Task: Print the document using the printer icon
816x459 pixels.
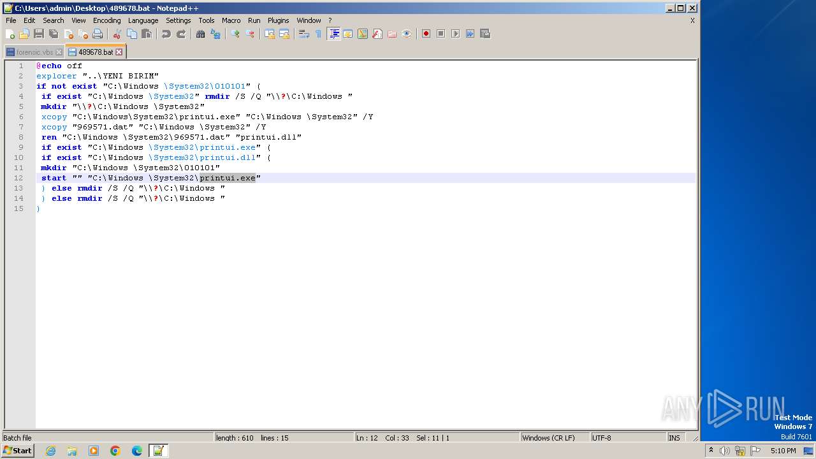Action: pyautogui.click(x=98, y=34)
